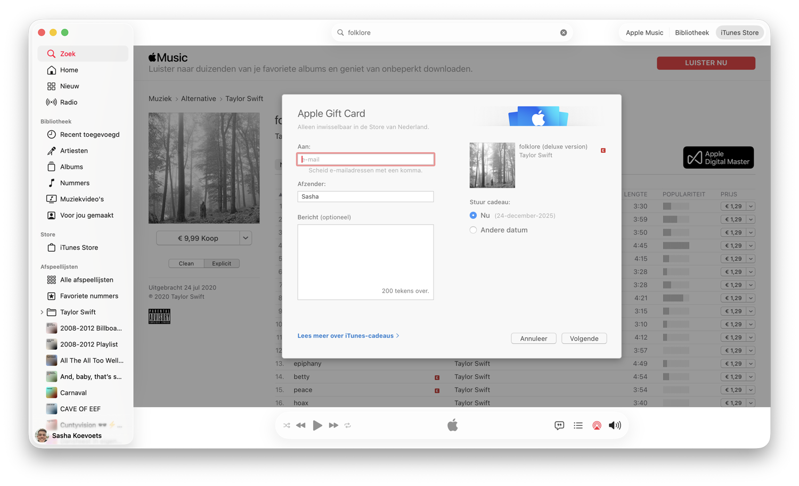The width and height of the screenshot is (799, 486).
Task: Select the 'Andere datum' radio option
Action: [473, 230]
